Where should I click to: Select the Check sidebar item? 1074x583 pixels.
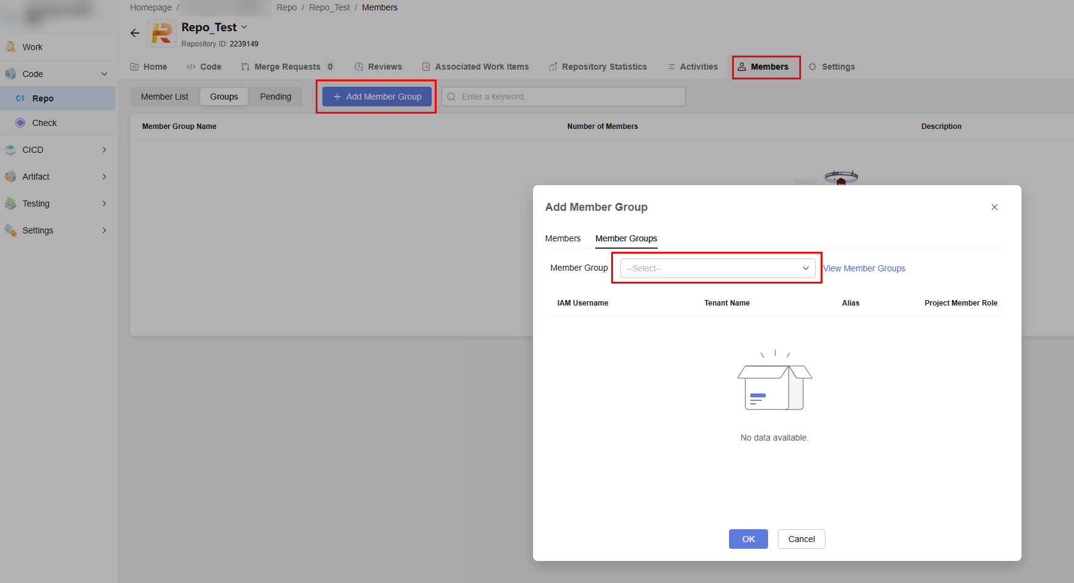[58, 123]
